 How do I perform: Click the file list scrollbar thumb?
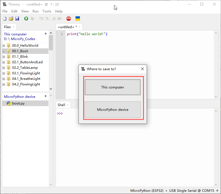(51, 43)
